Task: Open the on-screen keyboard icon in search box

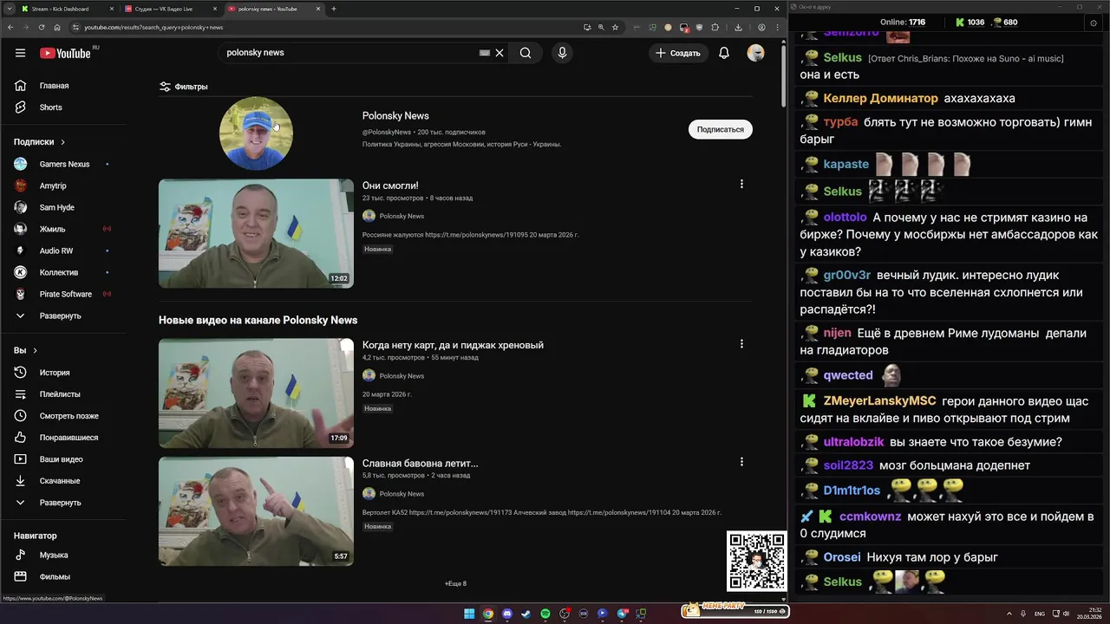Action: point(485,53)
